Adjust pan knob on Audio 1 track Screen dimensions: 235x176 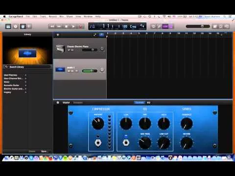(x=102, y=69)
